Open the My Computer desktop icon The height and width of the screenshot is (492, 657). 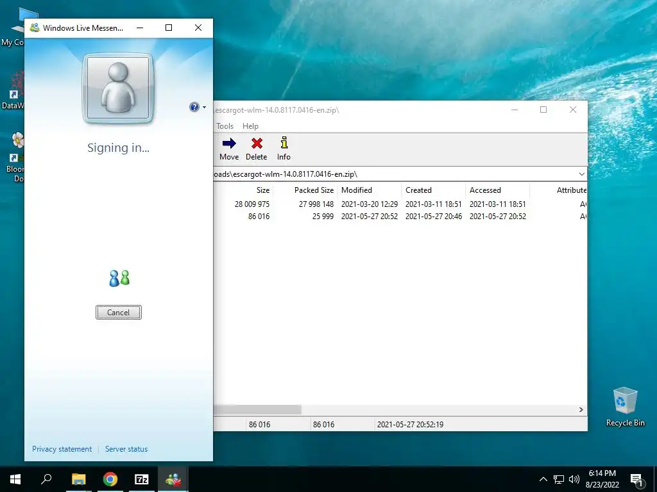(13, 28)
